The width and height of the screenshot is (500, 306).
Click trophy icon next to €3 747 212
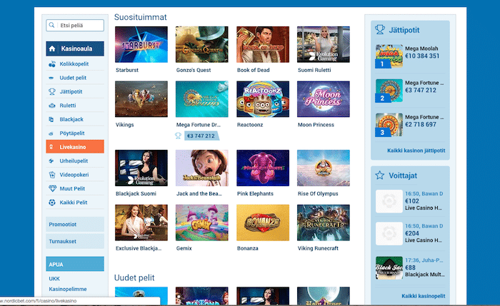(x=179, y=136)
